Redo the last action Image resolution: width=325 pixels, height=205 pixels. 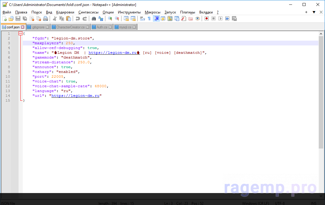point(85,19)
